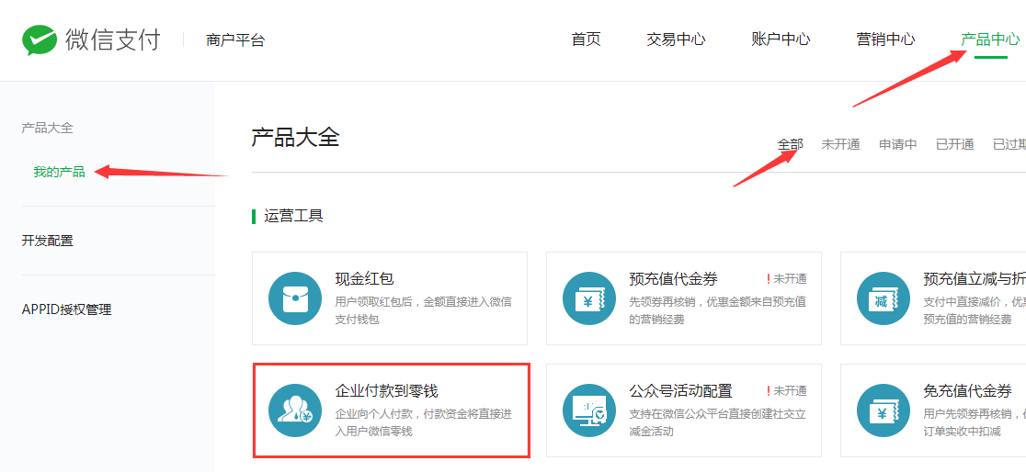
Task: Switch to 申请中 filter tab
Action: [897, 144]
